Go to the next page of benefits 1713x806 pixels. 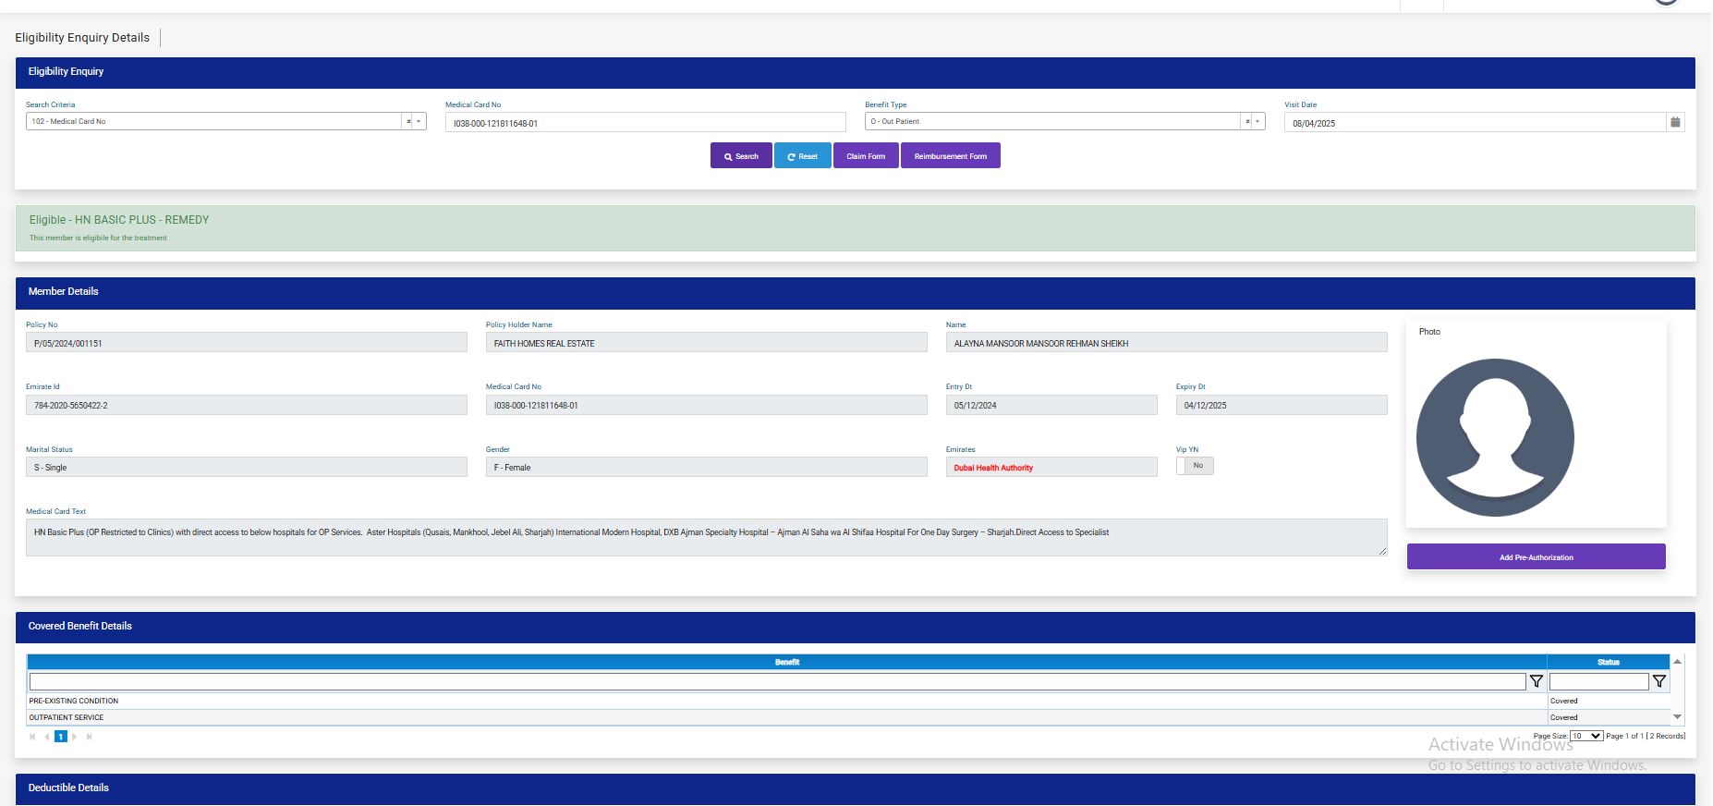[x=75, y=737]
